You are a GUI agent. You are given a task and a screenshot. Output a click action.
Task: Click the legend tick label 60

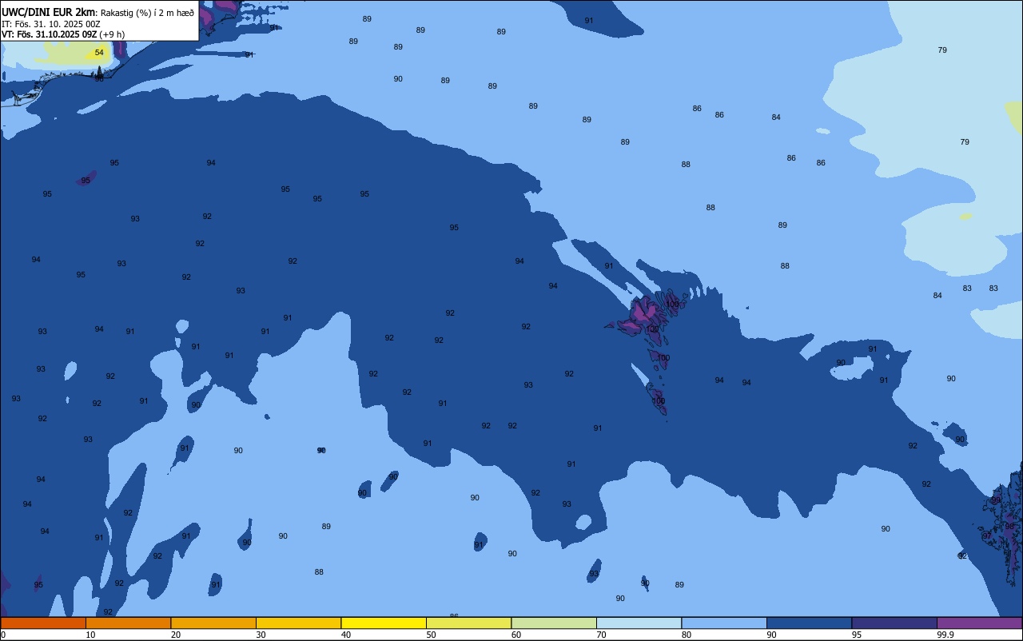[x=516, y=635]
